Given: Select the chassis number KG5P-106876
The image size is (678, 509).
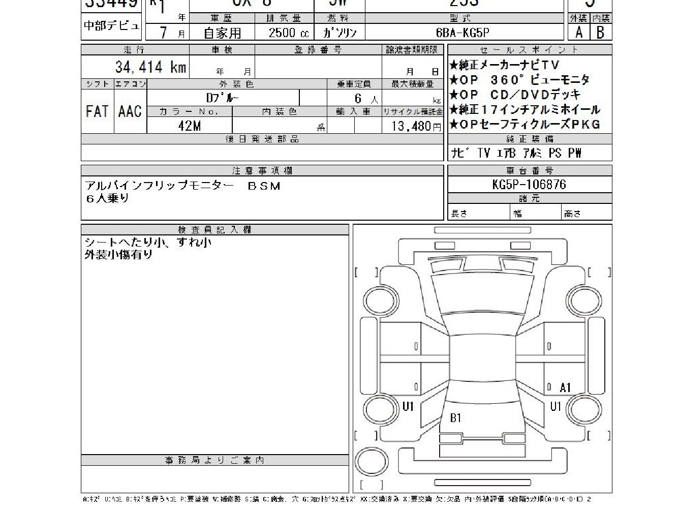Looking at the screenshot, I should click(529, 184).
